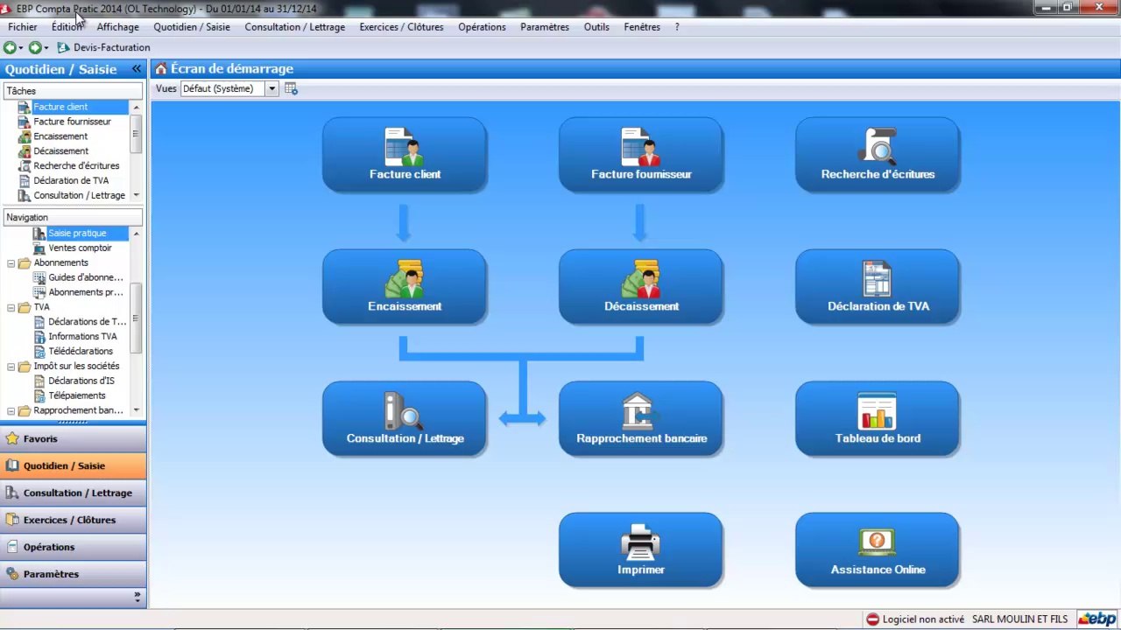The width and height of the screenshot is (1121, 630).
Task: Click the Imprimer printer tile
Action: 641,550
